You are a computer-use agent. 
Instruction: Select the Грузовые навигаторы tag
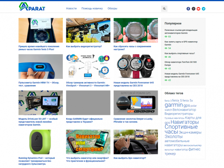(x=175, y=118)
